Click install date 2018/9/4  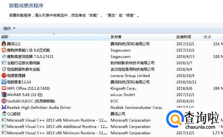tap(184, 69)
